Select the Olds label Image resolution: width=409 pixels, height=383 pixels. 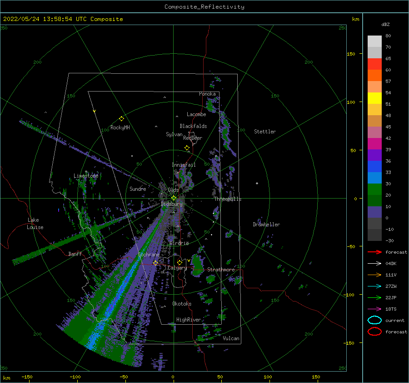(x=173, y=190)
